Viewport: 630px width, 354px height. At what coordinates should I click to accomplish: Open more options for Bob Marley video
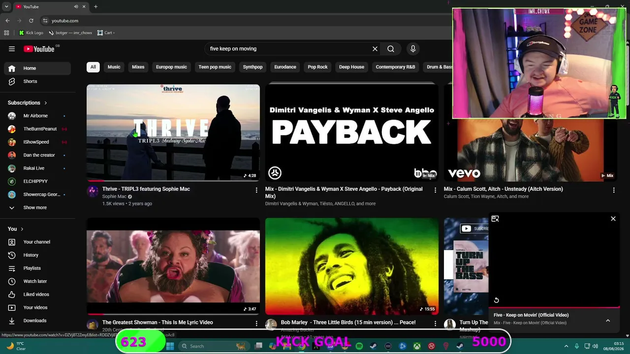435,324
